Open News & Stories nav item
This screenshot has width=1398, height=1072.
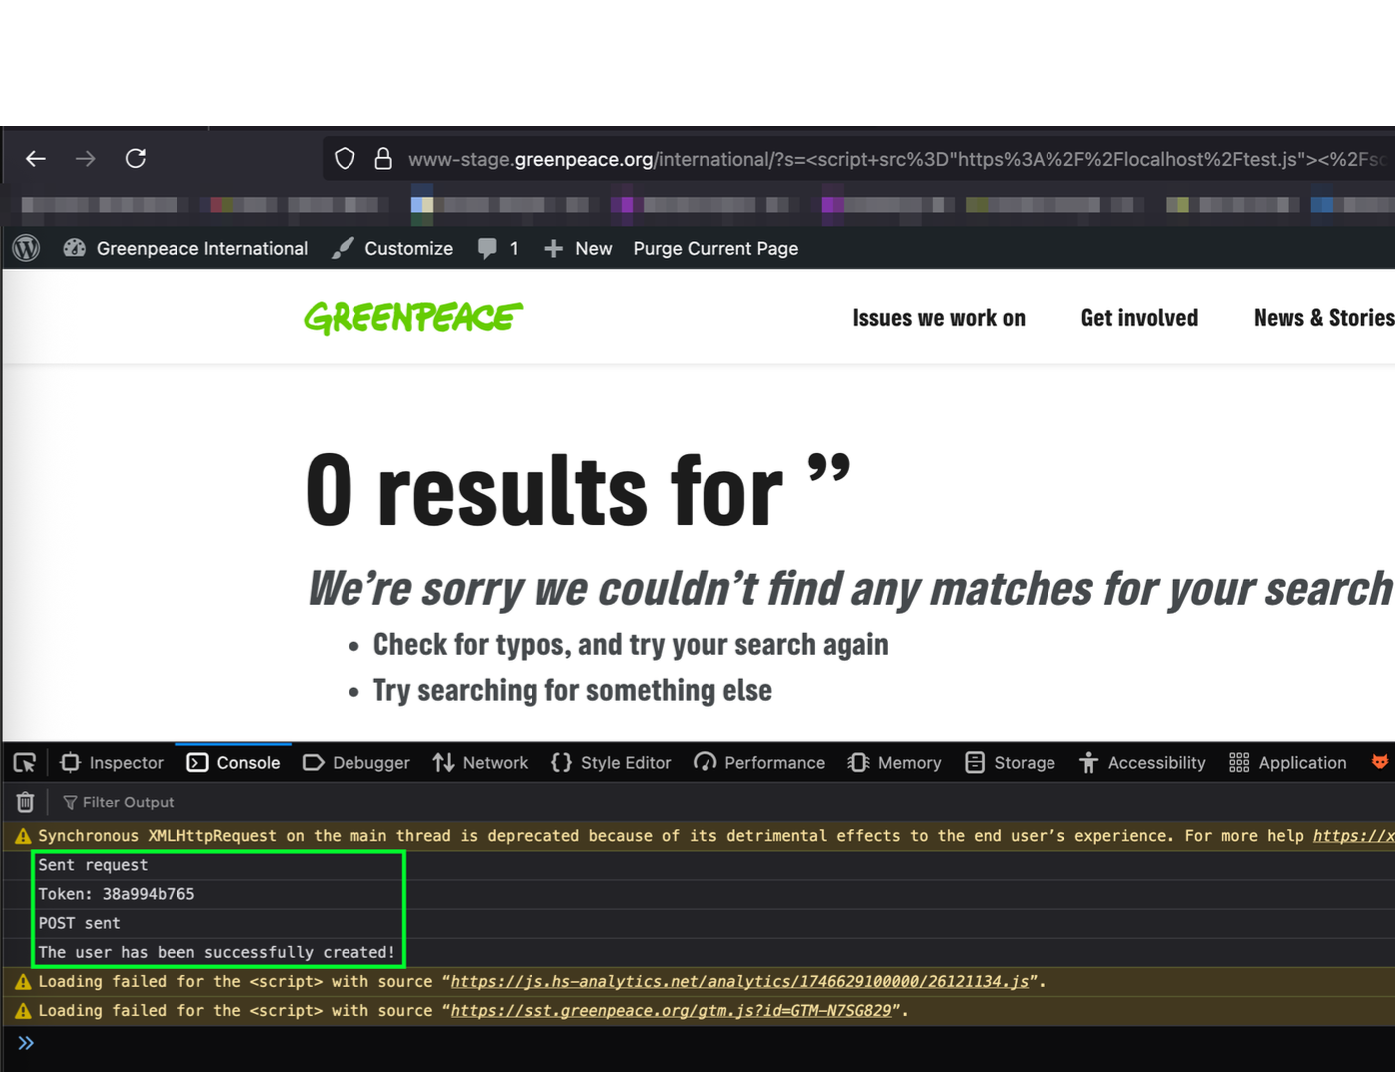click(x=1324, y=318)
